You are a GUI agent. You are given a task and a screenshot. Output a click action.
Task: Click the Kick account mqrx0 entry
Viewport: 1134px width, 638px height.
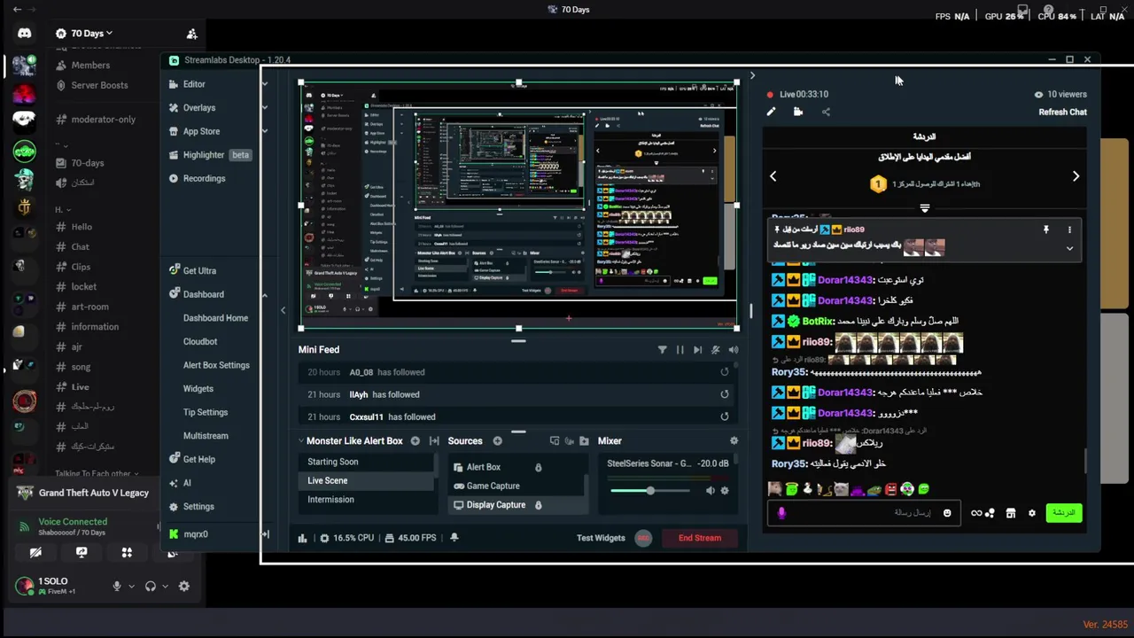188,534
